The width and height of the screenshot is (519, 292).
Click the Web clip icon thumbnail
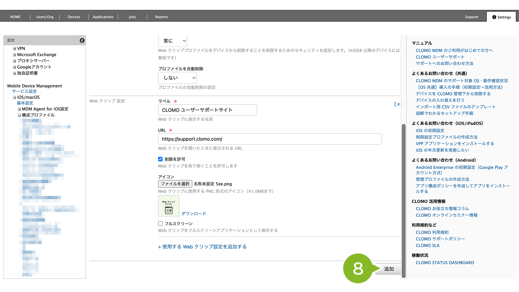pos(169,206)
